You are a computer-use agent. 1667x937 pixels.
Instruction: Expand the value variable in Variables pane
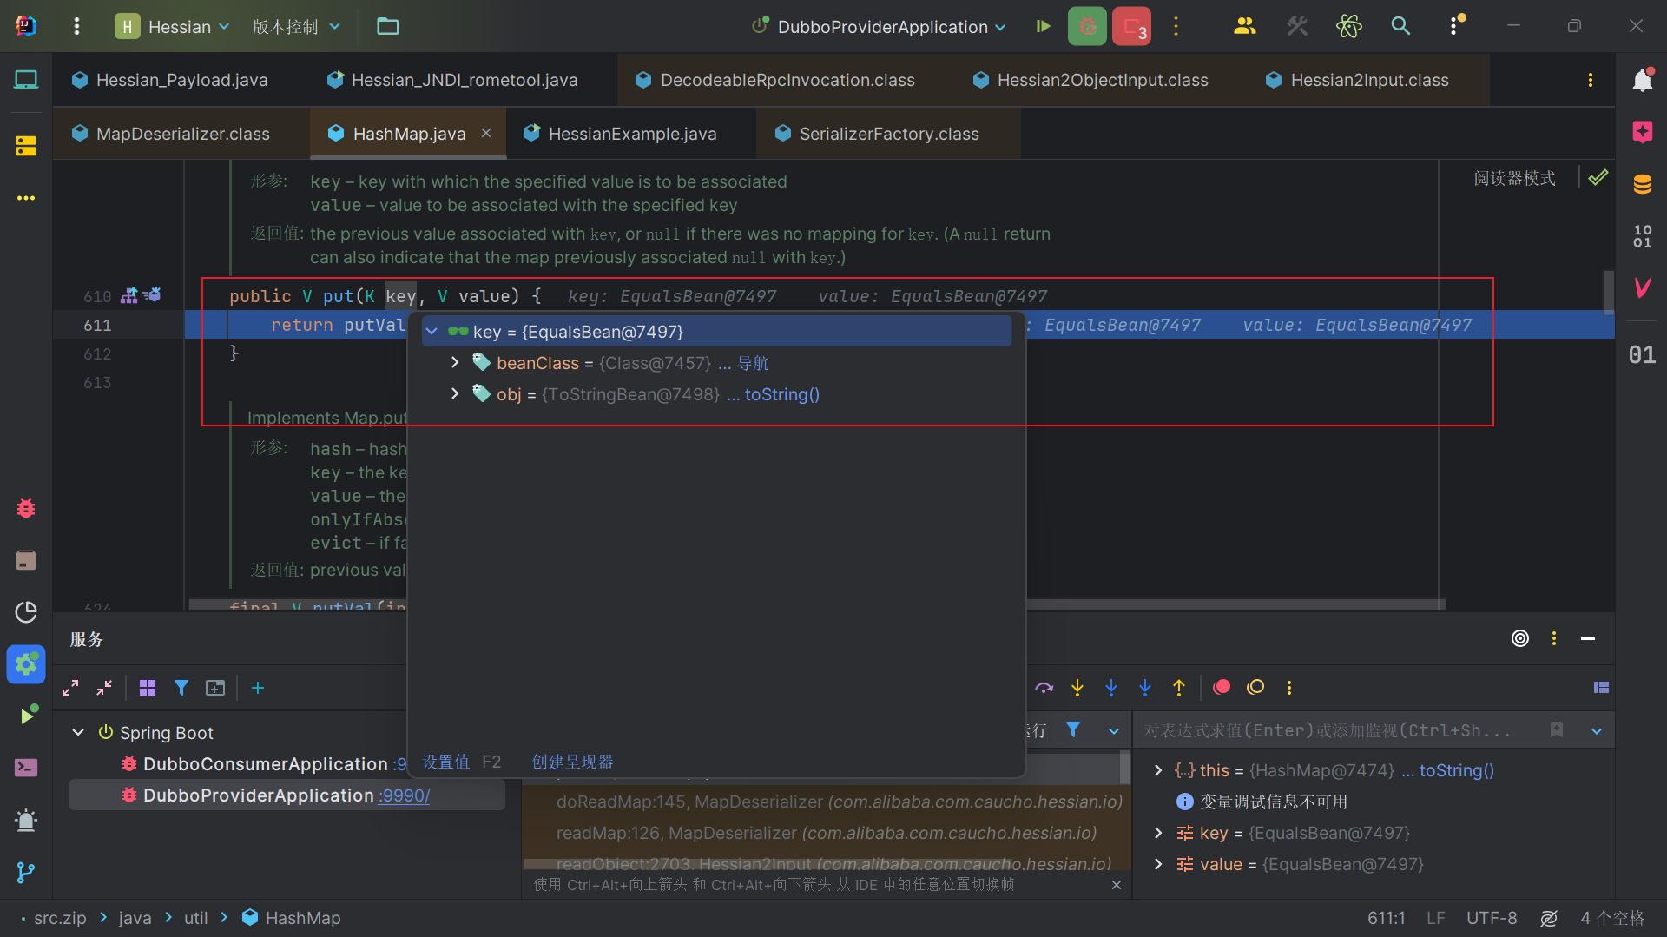[x=1157, y=864]
